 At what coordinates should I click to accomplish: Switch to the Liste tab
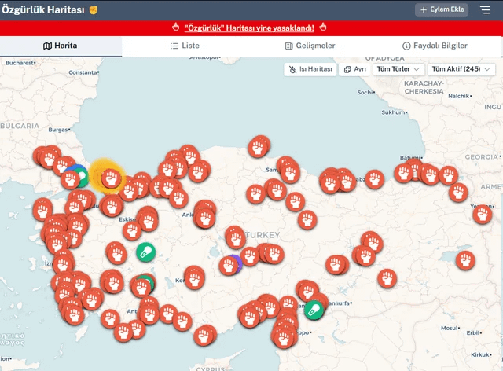[x=185, y=46]
